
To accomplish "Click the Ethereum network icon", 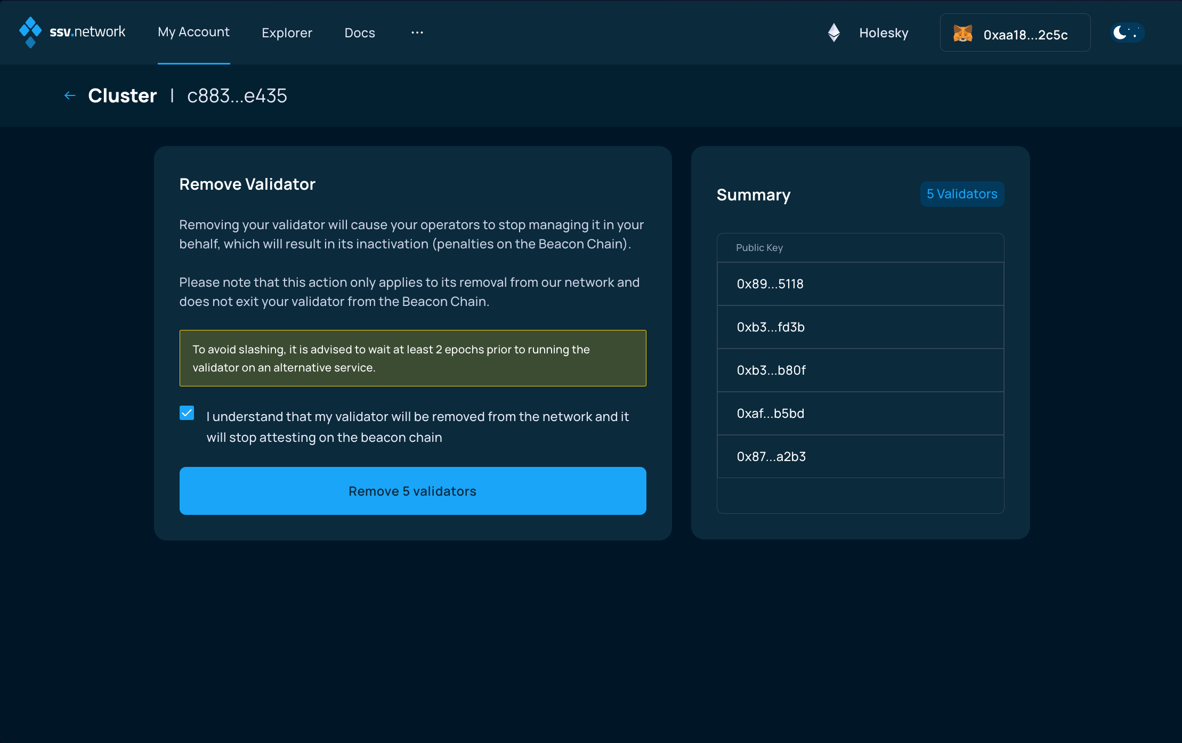I will coord(834,33).
